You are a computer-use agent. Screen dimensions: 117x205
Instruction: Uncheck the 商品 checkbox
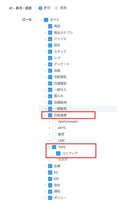click(x=50, y=26)
